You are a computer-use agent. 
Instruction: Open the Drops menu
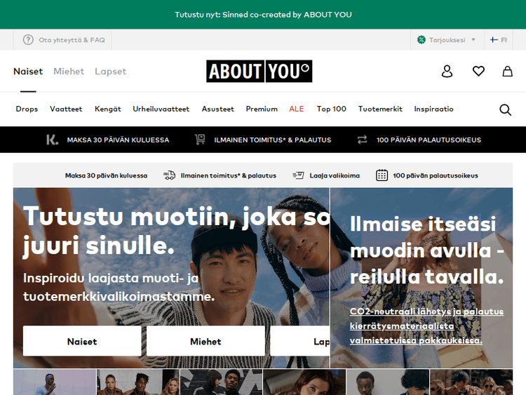pos(27,109)
